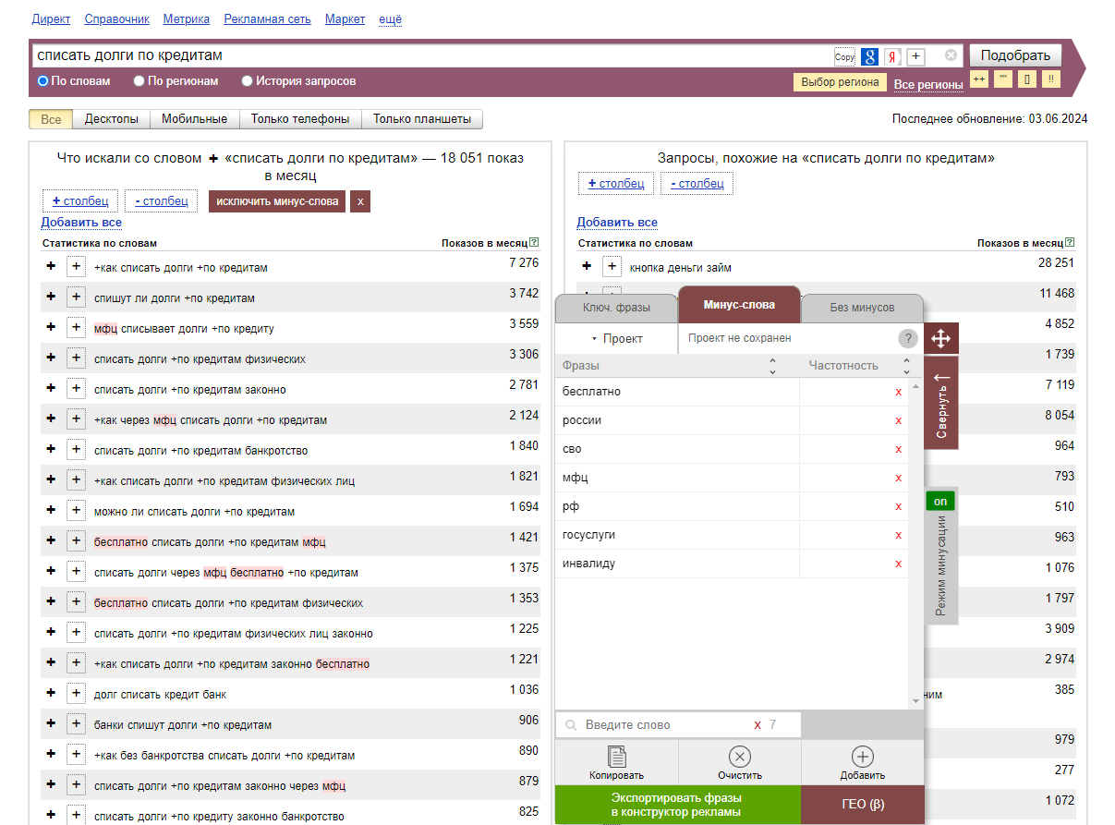Click the 'ГЕО (β)' button

pyautogui.click(x=863, y=805)
